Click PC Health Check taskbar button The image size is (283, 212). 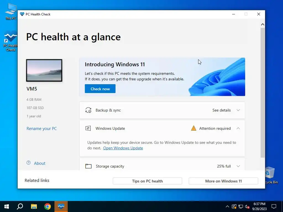[x=61, y=206]
